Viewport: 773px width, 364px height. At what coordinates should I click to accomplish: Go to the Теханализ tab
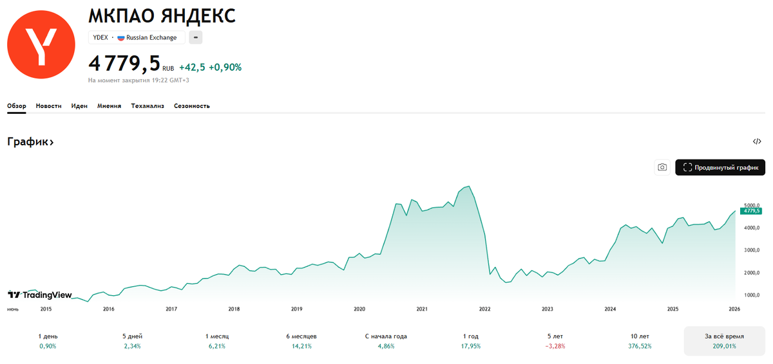click(x=148, y=106)
